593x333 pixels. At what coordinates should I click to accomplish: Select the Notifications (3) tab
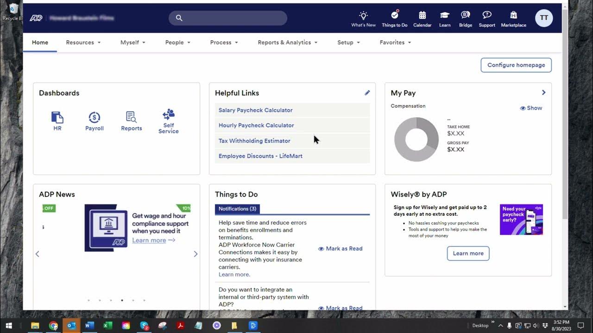point(237,209)
